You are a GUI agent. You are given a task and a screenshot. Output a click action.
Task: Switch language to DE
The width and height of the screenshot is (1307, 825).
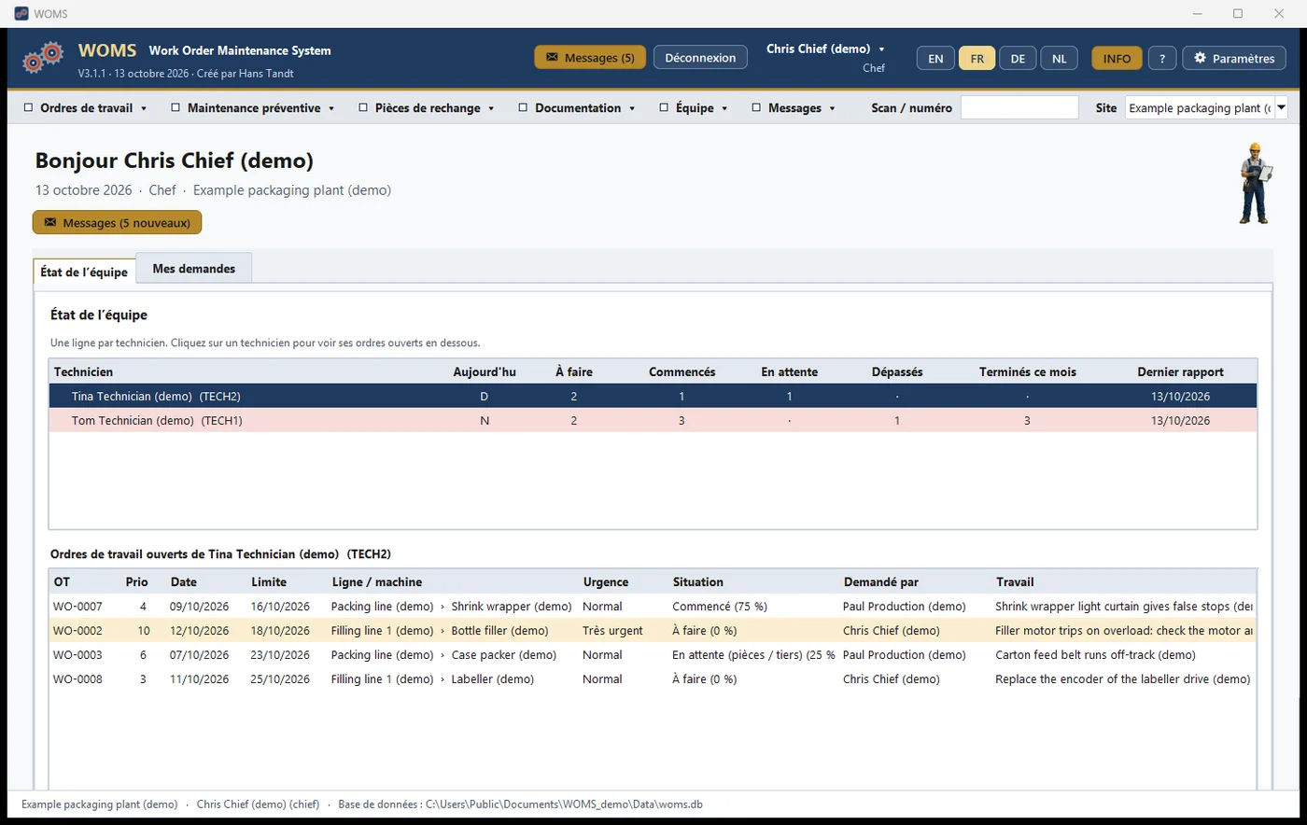click(x=1018, y=58)
